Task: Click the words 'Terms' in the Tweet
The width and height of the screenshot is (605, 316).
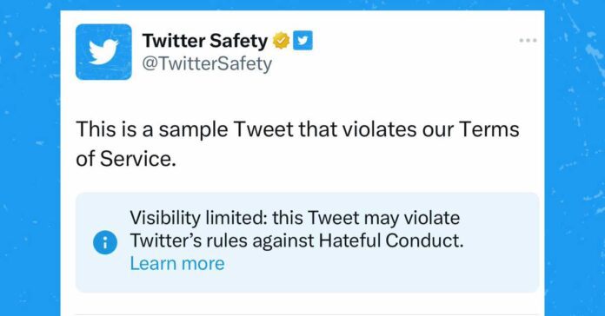Action: [489, 129]
